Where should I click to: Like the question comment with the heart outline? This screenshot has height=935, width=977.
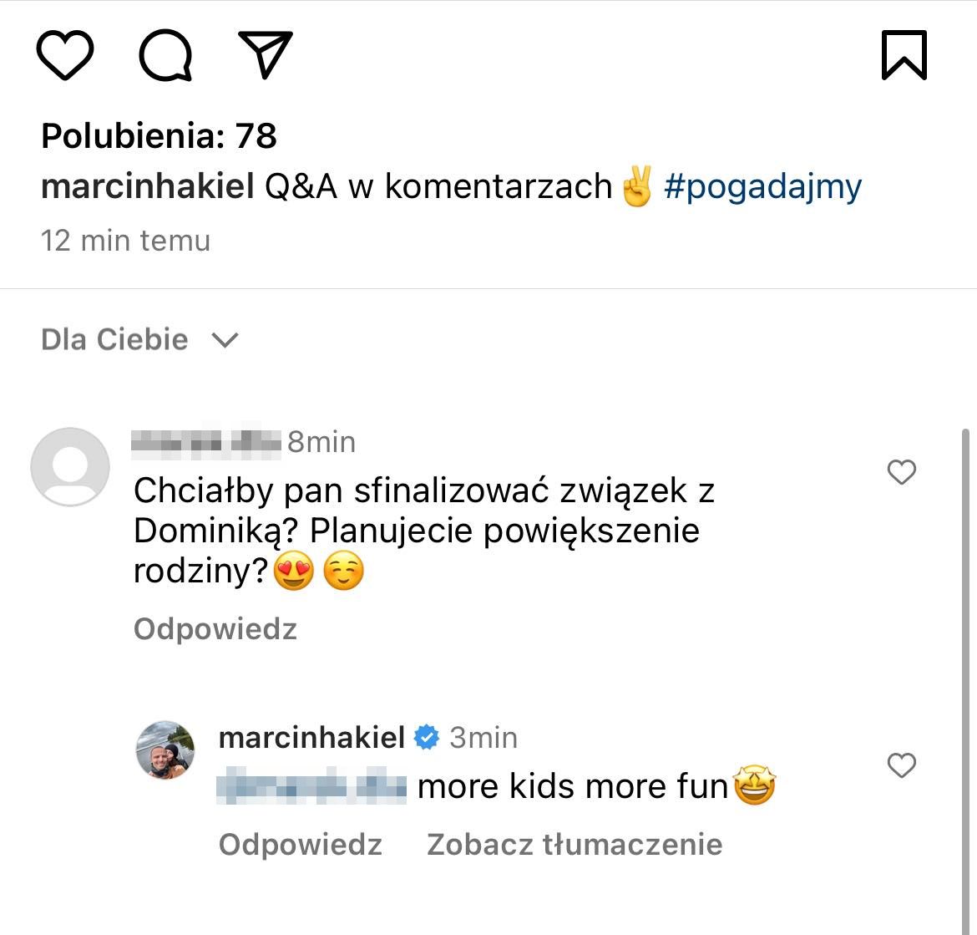tap(901, 472)
